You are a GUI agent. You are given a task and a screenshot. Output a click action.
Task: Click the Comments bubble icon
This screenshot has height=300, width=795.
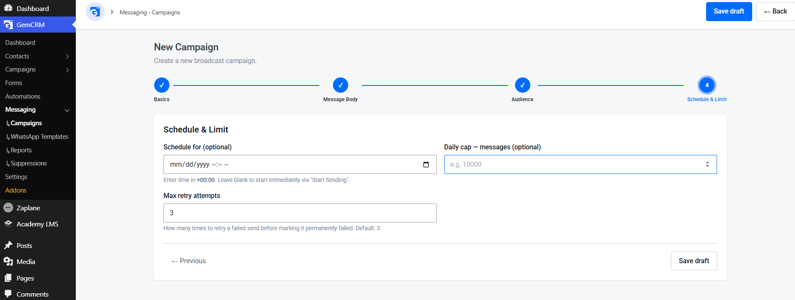[8, 294]
